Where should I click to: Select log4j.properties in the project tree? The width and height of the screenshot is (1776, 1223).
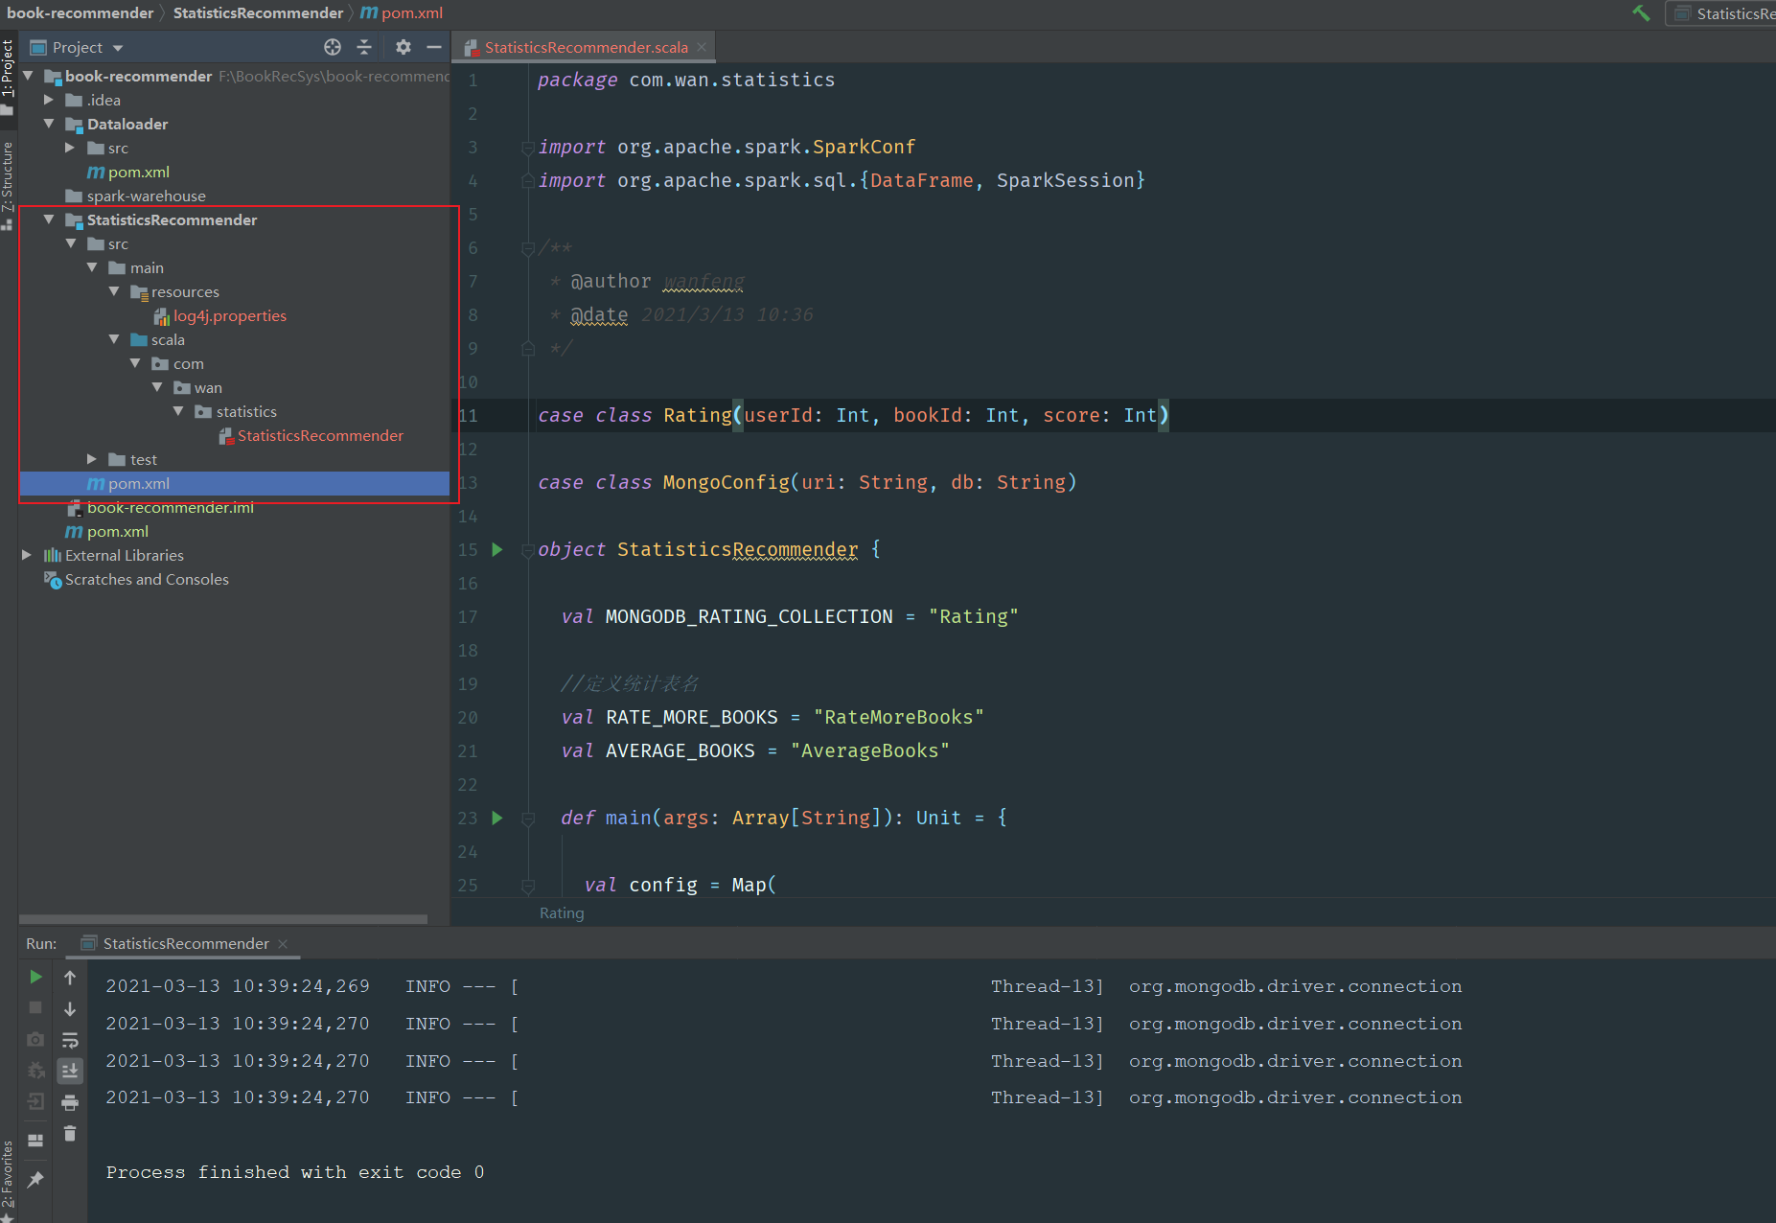229,315
